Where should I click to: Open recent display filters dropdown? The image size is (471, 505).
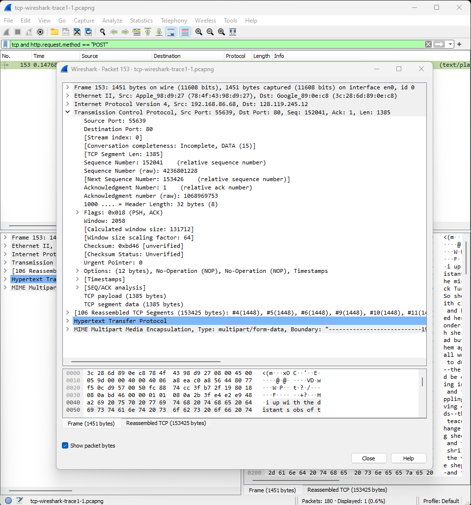[x=450, y=45]
